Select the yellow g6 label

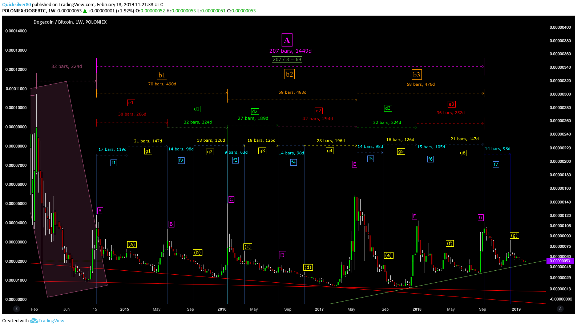point(463,153)
